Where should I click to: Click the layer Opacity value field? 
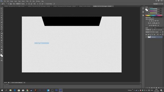tap(160, 32)
